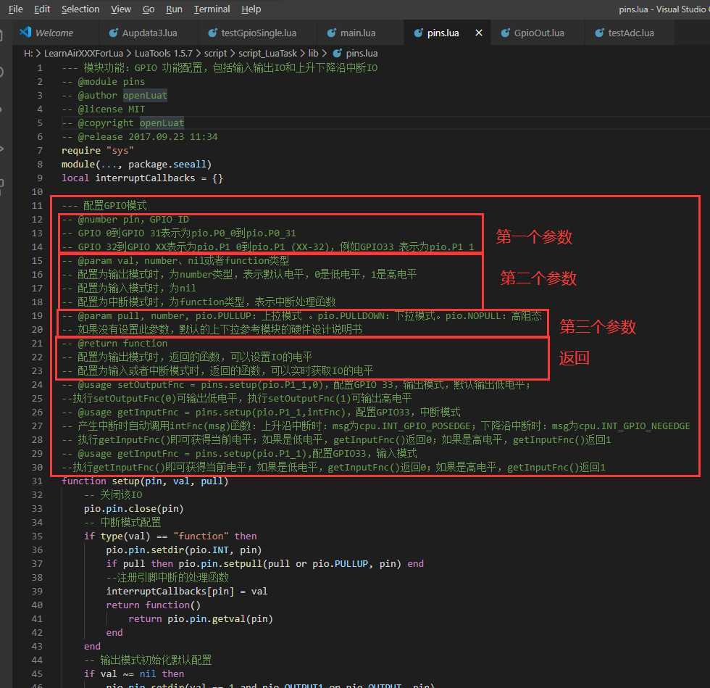This screenshot has width=710, height=688.
Task: Click the Lua file icon on pins.lua tab
Action: coord(419,33)
